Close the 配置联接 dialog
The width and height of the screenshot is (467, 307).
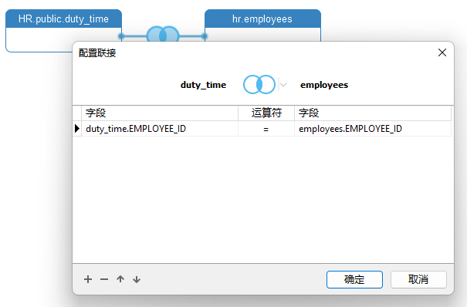point(442,52)
